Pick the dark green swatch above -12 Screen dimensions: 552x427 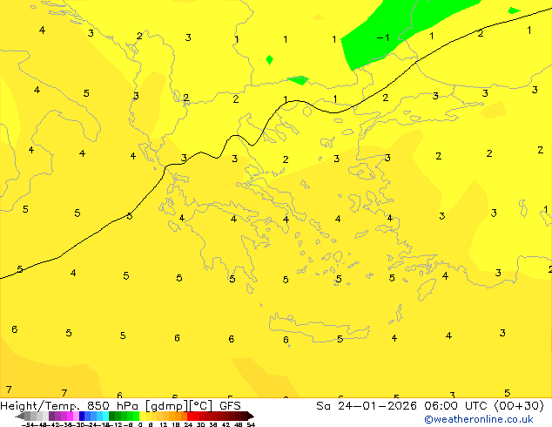pyautogui.click(x=111, y=416)
